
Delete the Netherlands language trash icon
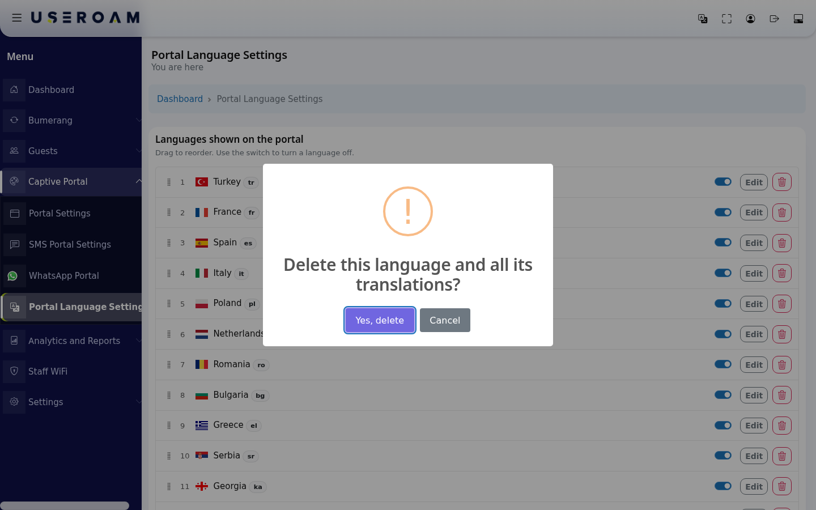pyautogui.click(x=782, y=334)
